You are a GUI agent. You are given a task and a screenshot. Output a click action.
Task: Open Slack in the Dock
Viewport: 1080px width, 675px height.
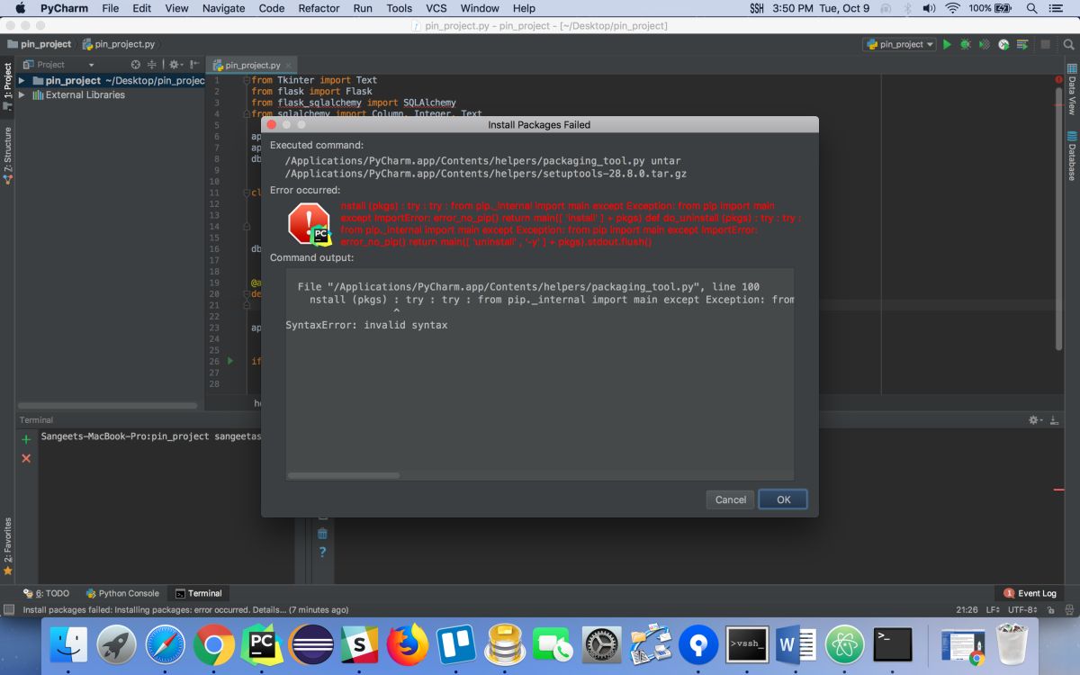coord(359,644)
